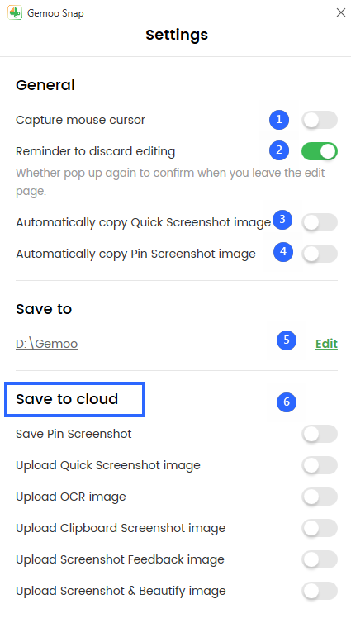
Task: Click the Gemoo Snap app logo icon
Action: tap(15, 12)
